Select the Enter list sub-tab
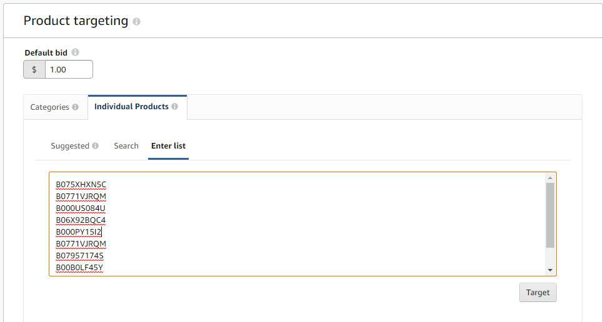 (x=168, y=146)
